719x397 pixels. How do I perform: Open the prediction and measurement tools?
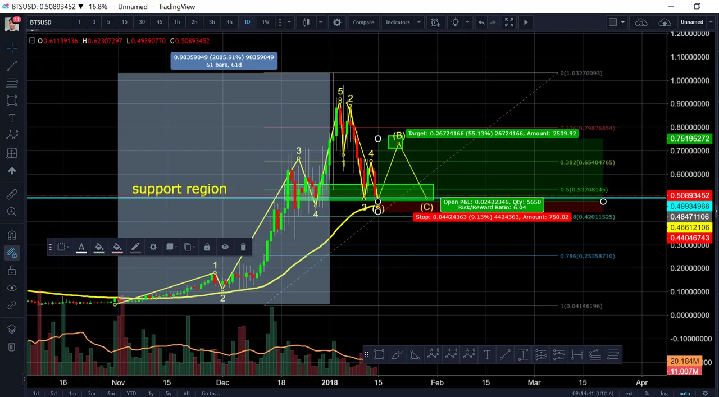[x=12, y=153]
